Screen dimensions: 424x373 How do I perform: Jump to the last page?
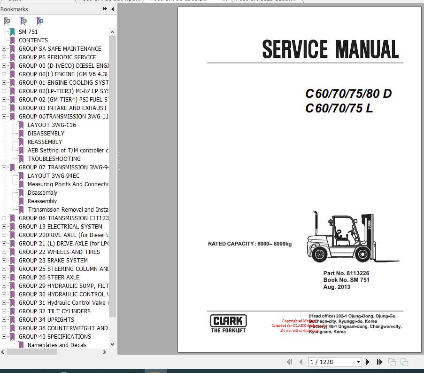pos(379,362)
